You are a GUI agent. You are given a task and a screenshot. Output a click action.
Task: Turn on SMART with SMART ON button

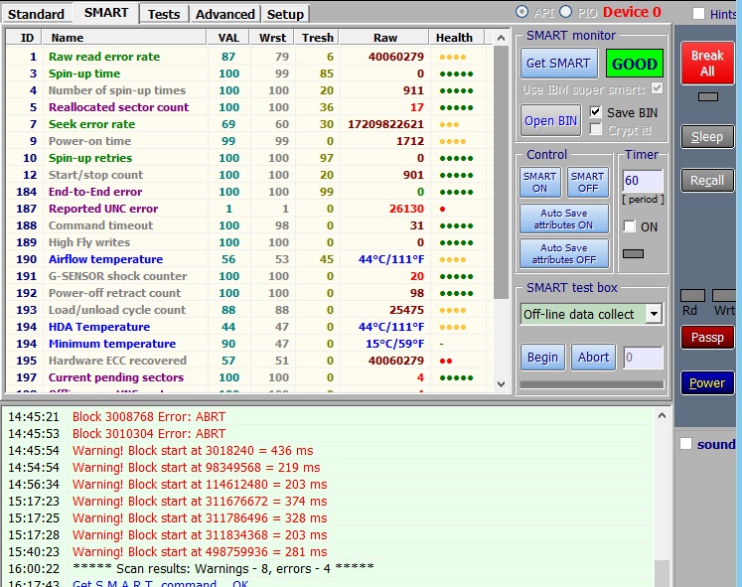[539, 182]
